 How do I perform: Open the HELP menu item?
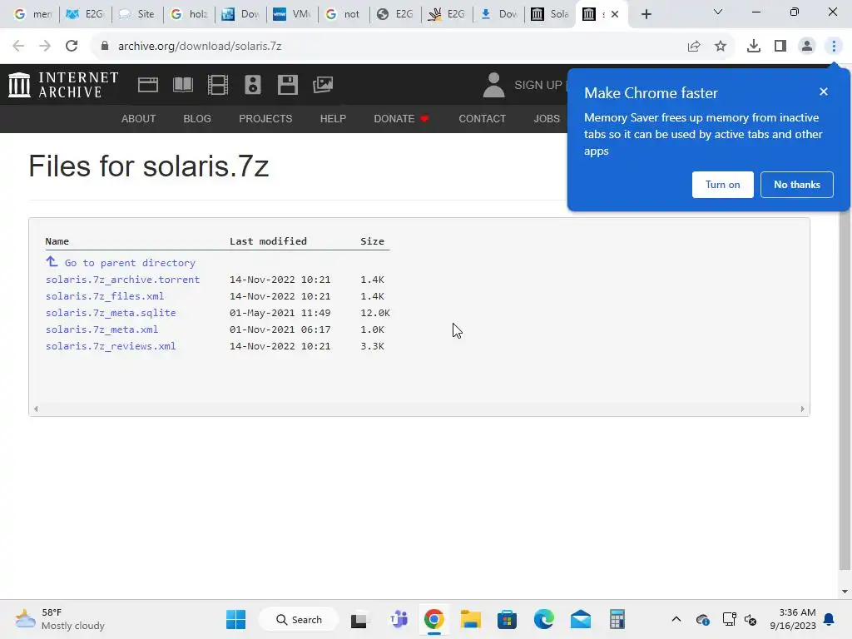(333, 118)
